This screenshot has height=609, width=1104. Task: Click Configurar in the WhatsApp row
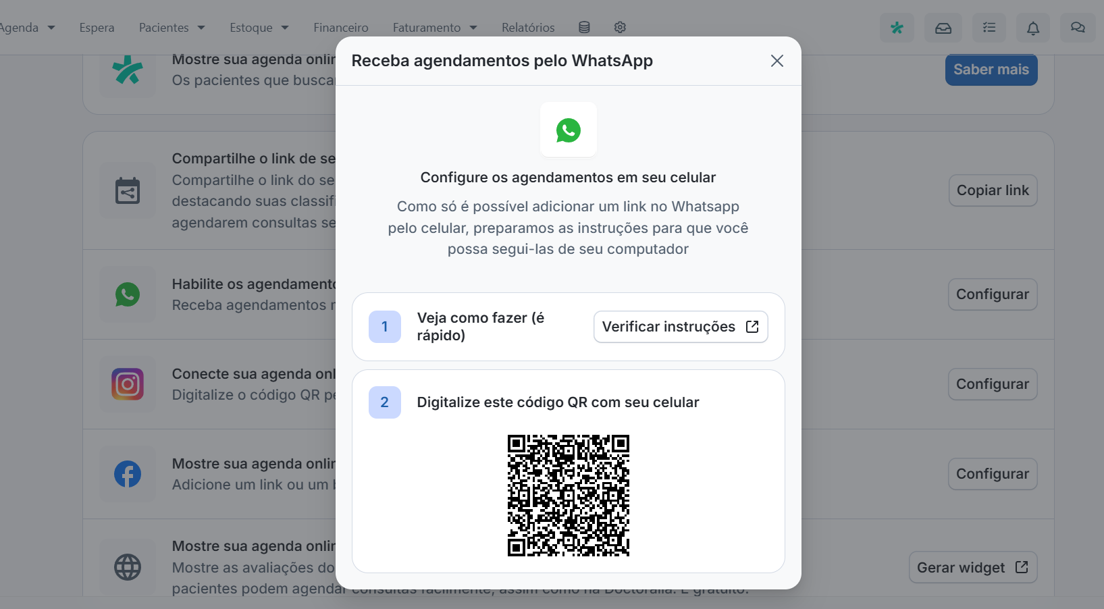point(993,294)
